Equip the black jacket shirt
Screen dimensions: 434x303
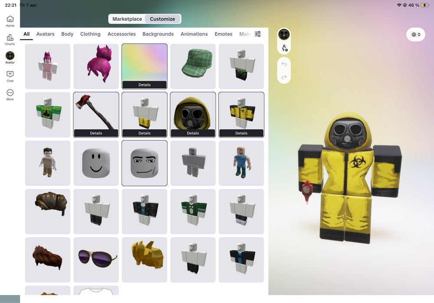click(x=145, y=212)
